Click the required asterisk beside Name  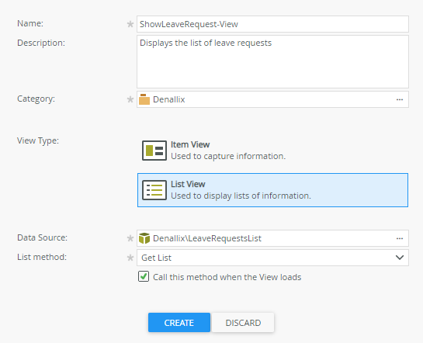click(x=130, y=24)
